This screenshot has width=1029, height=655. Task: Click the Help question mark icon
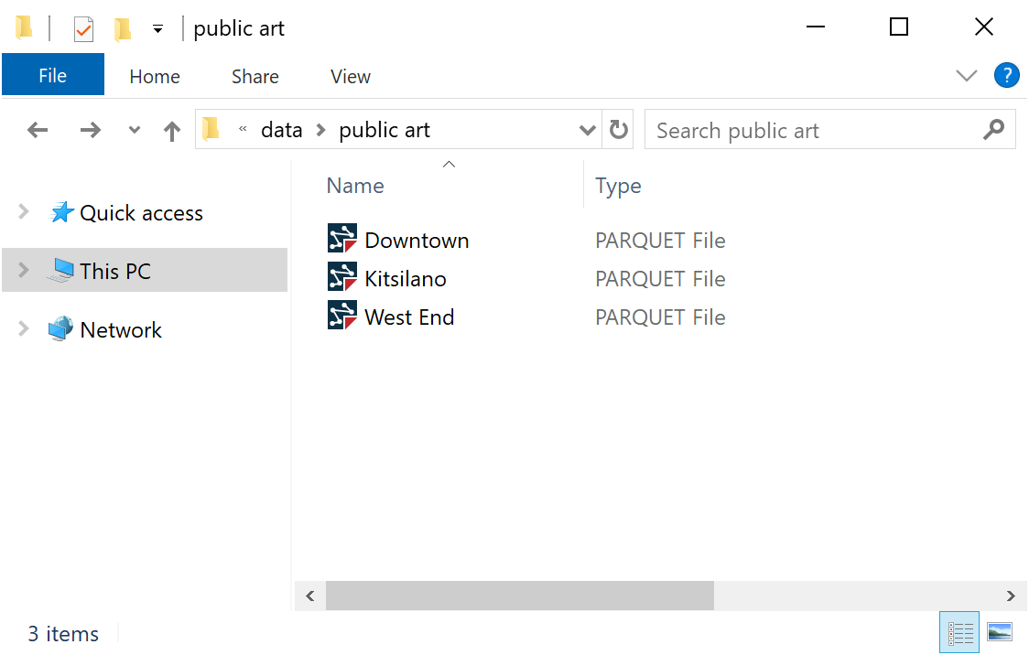(1007, 75)
